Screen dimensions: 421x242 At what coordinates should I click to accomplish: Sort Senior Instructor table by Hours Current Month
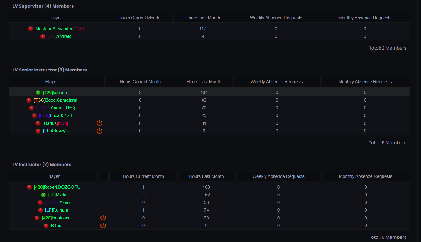(x=140, y=82)
